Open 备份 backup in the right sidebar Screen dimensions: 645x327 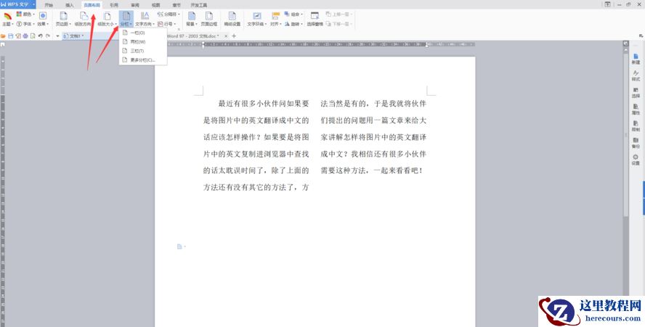[x=636, y=143]
